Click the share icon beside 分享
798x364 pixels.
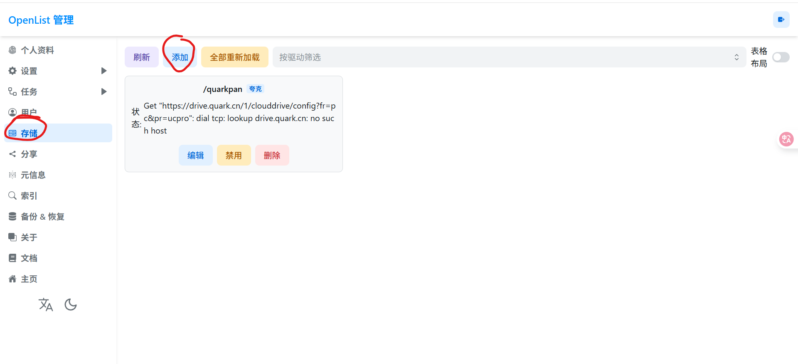pos(12,154)
